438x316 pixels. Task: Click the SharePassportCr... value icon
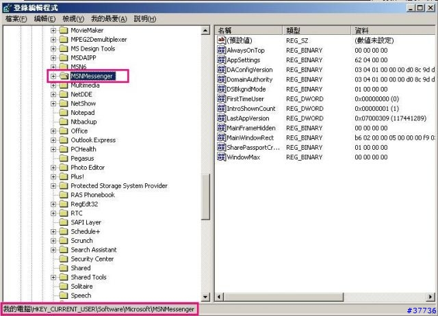click(x=221, y=147)
